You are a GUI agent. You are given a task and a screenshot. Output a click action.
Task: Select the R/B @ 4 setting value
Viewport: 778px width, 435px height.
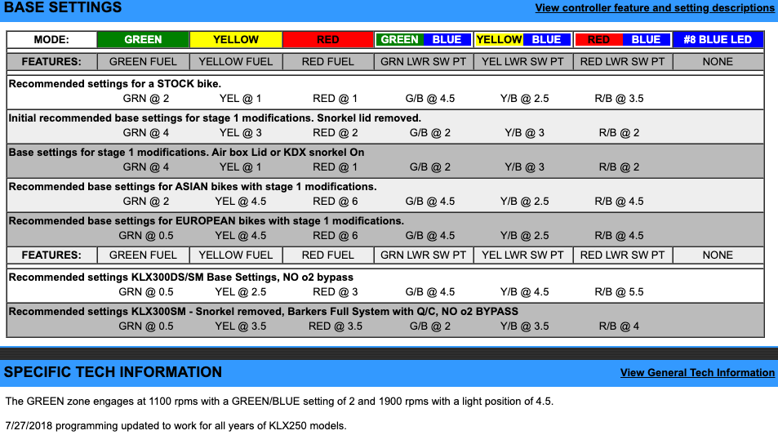click(x=619, y=326)
